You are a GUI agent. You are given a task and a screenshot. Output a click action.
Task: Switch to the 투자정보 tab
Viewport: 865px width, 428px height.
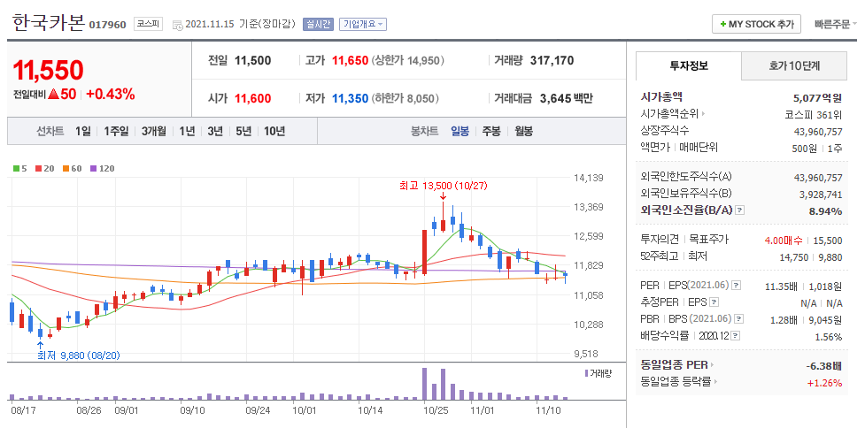click(x=689, y=66)
